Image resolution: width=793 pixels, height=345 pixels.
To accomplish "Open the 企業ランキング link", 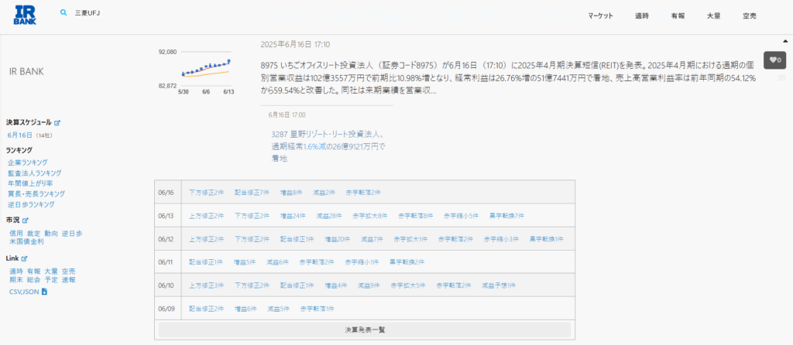I will pyautogui.click(x=27, y=162).
